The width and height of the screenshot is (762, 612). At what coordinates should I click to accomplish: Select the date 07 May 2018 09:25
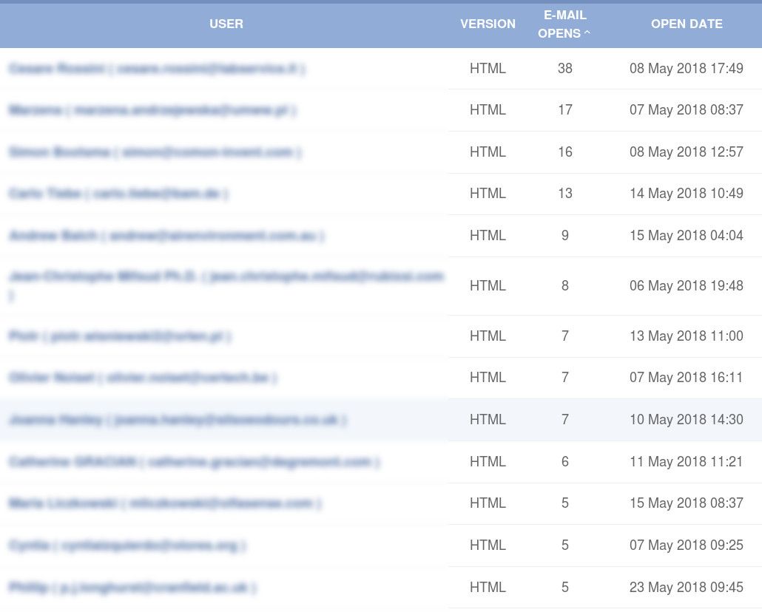coord(687,545)
